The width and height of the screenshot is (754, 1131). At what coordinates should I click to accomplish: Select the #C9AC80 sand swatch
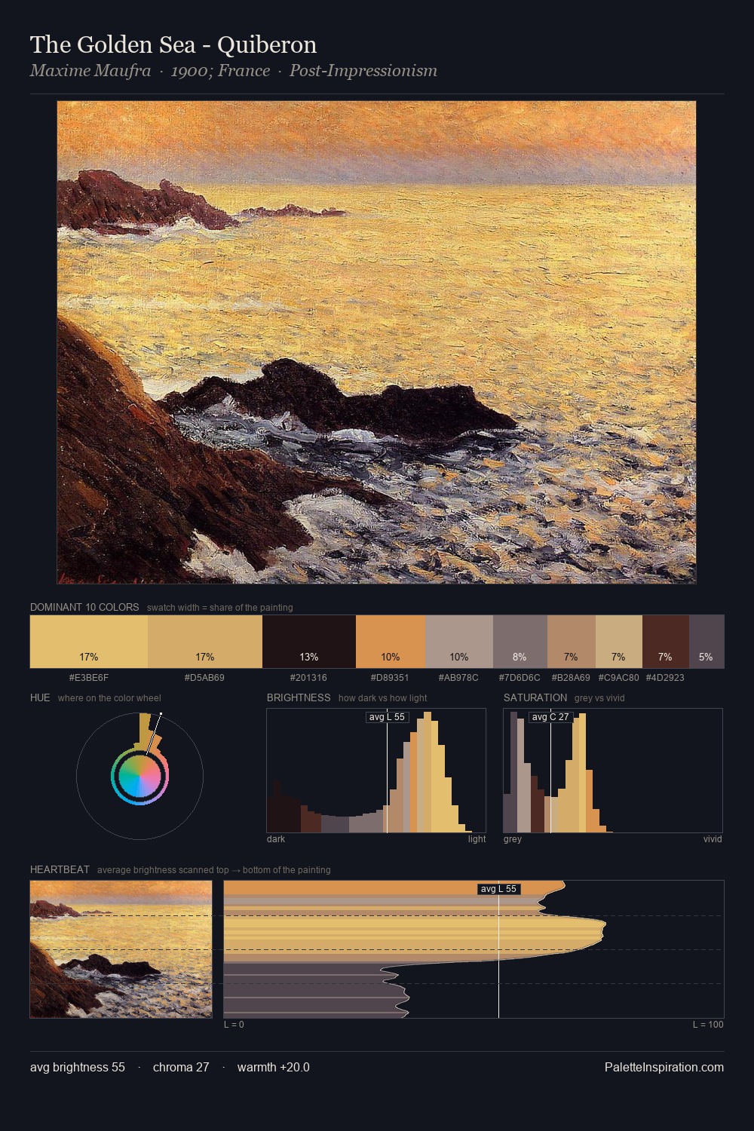(619, 642)
